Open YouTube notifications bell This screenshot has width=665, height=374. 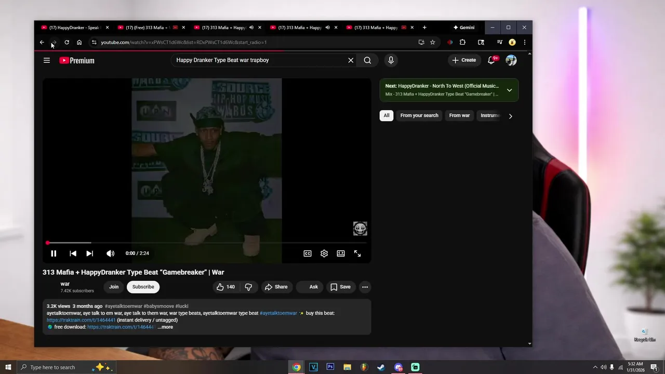[x=491, y=60]
